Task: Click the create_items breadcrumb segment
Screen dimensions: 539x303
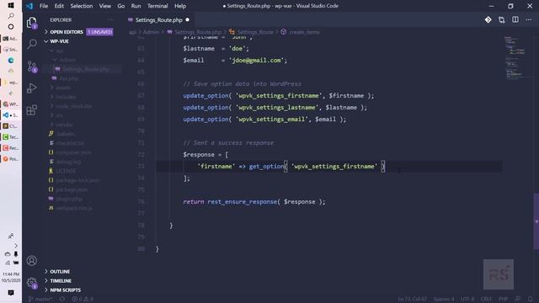Action: tap(304, 32)
